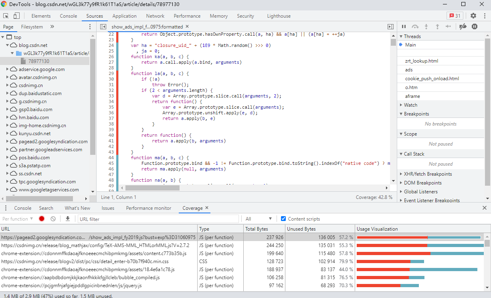Select the adservice.google.com tree node
Image resolution: width=491 pixels, height=298 pixels.
[x=41, y=69]
